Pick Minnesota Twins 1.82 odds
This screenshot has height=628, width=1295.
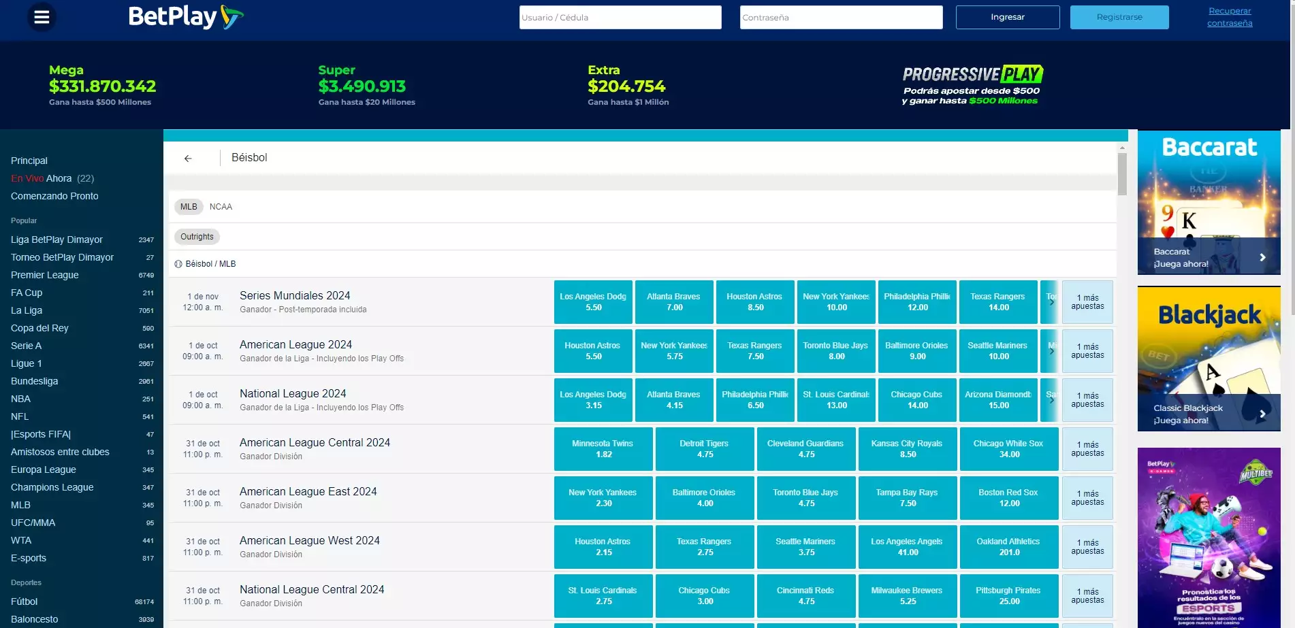click(x=603, y=449)
